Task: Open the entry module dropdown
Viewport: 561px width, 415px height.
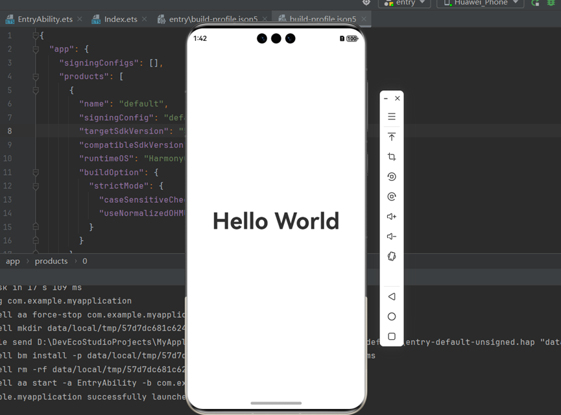Action: tap(405, 3)
